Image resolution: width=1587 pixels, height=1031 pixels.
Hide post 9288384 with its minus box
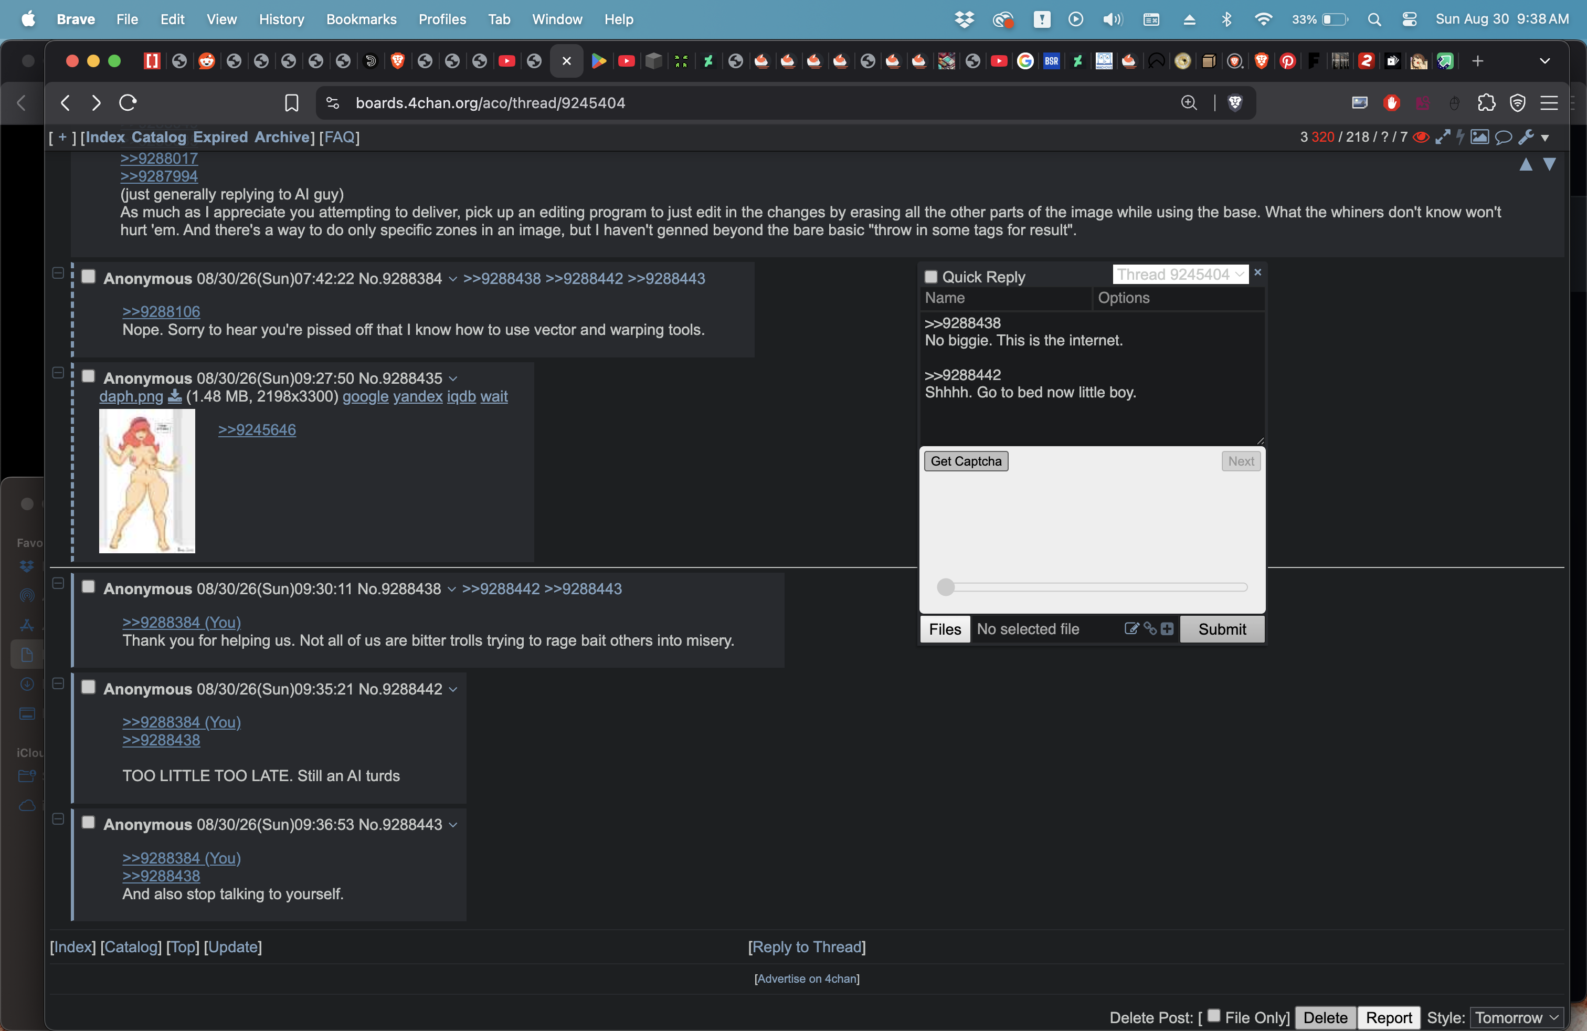coord(58,273)
